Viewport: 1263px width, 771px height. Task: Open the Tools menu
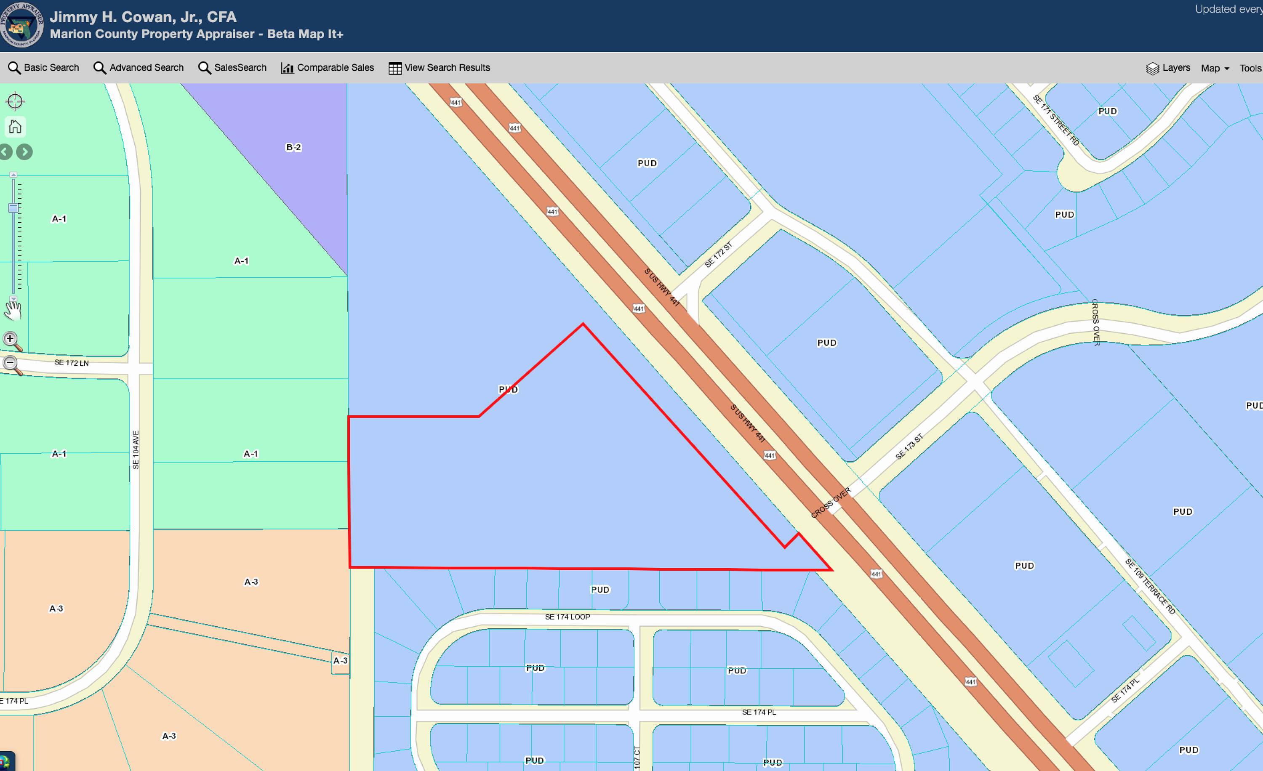pyautogui.click(x=1250, y=68)
